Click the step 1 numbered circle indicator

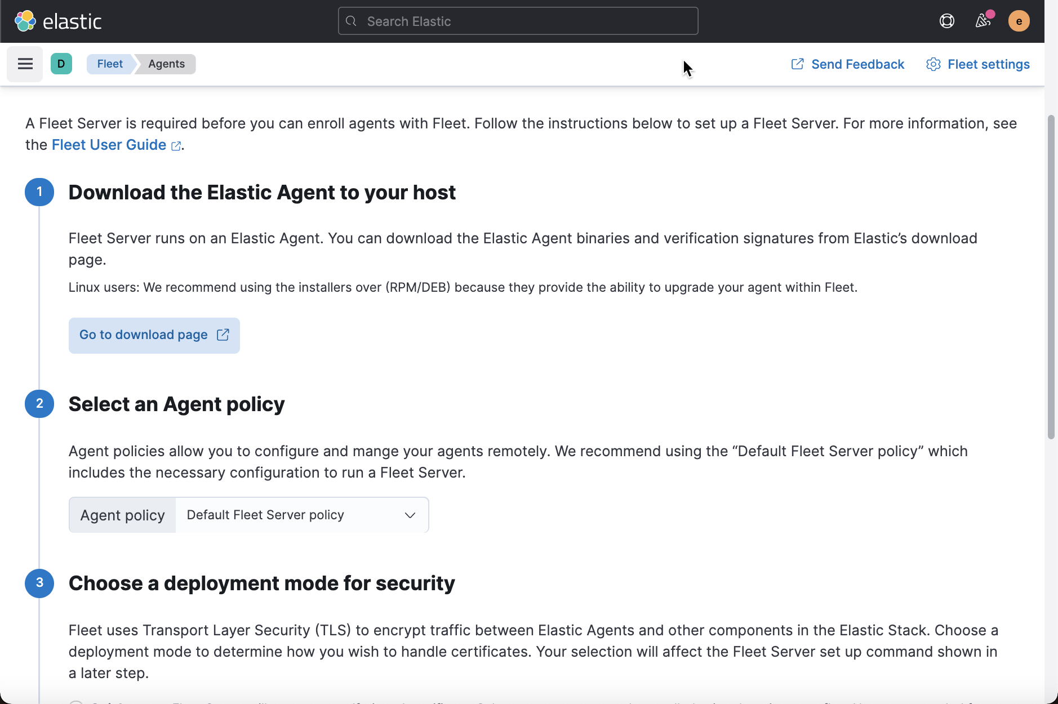[x=39, y=191]
